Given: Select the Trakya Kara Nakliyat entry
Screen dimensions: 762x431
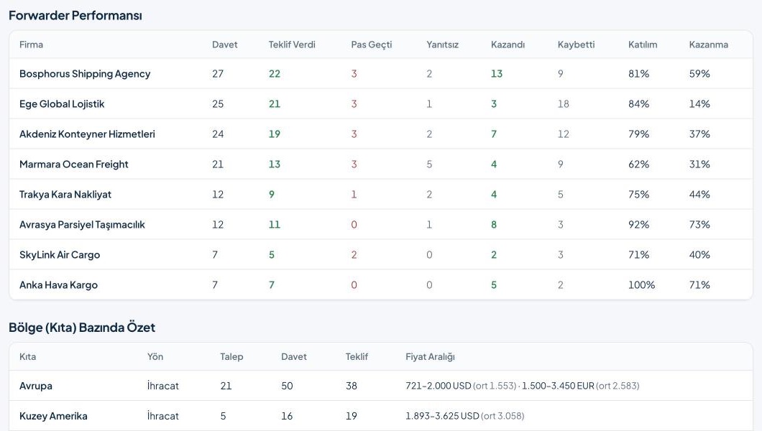Looking at the screenshot, I should coord(65,194).
